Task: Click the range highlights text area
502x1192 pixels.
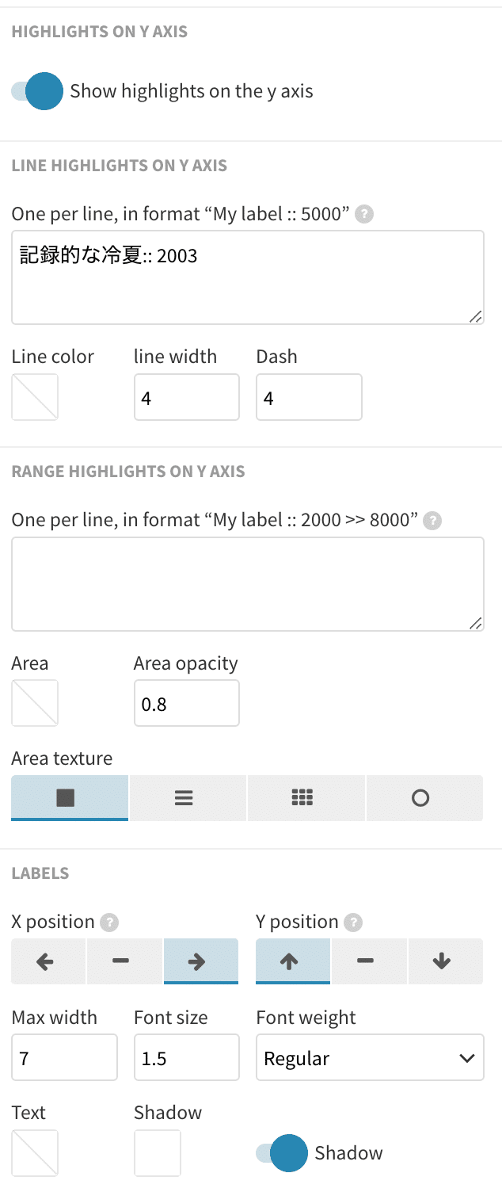Action: click(x=247, y=584)
